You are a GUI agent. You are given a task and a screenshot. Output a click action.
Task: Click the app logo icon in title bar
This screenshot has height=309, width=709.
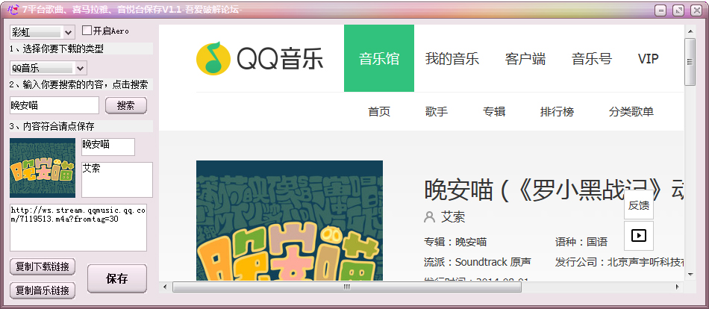tap(13, 9)
